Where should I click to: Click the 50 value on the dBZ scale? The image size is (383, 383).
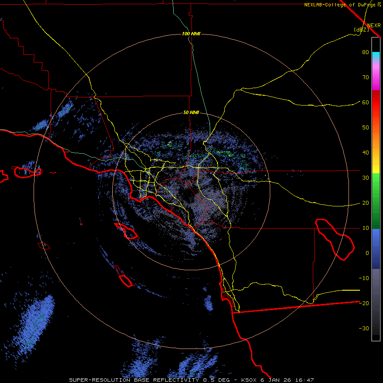[x=366, y=128]
